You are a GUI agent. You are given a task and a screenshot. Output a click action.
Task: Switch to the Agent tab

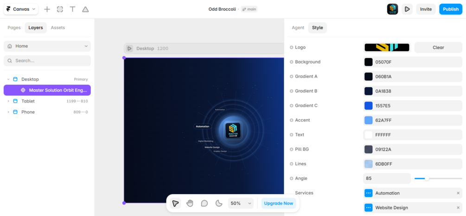click(298, 28)
